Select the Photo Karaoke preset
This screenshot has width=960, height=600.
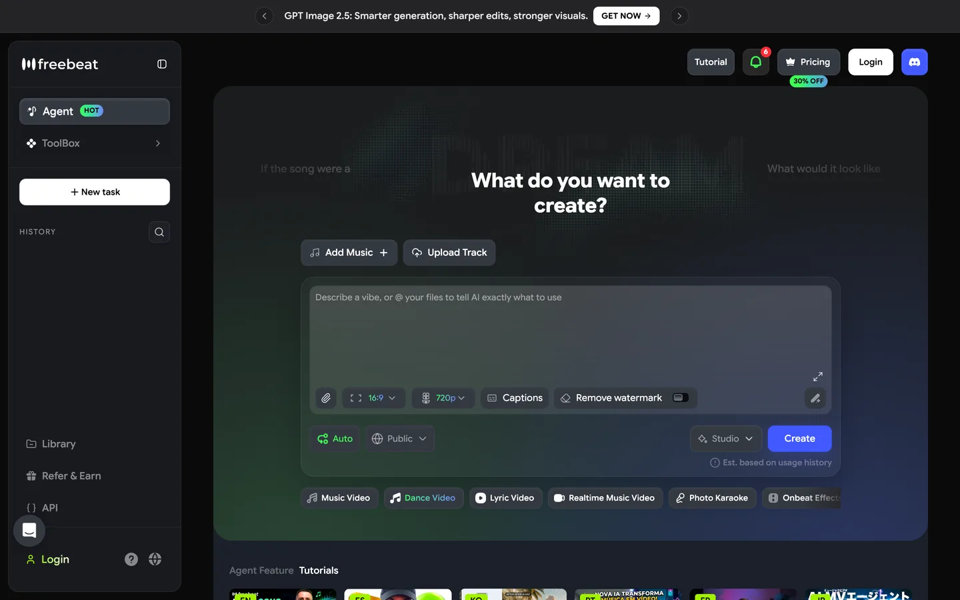[x=713, y=498]
